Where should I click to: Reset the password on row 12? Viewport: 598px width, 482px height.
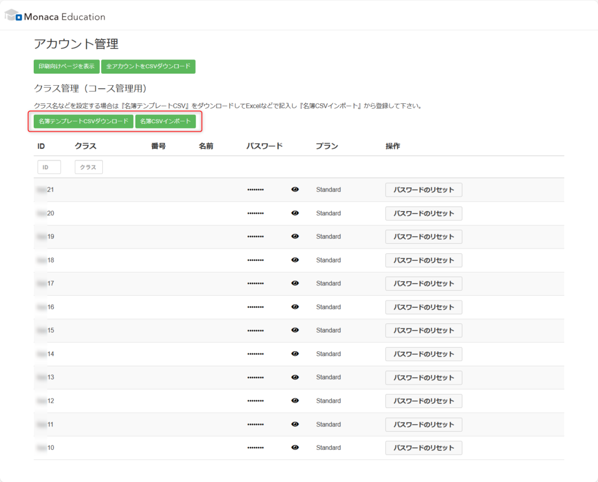pos(424,401)
